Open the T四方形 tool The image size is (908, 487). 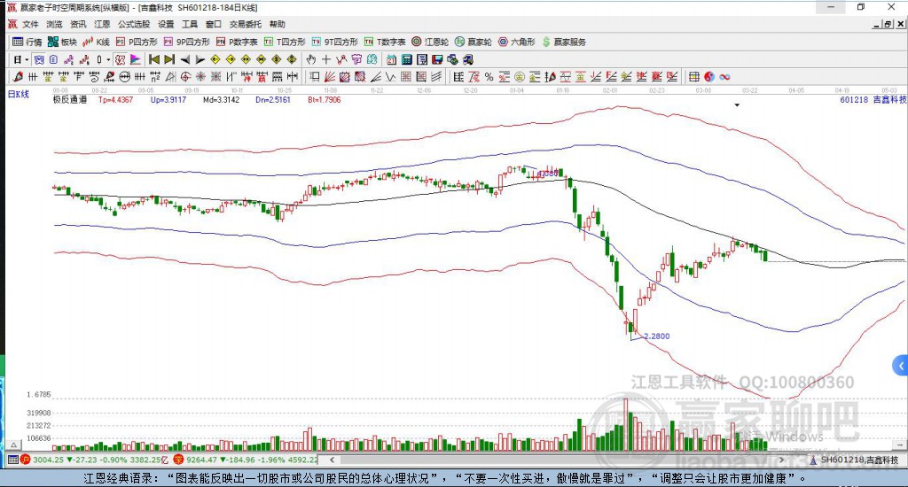coord(285,42)
